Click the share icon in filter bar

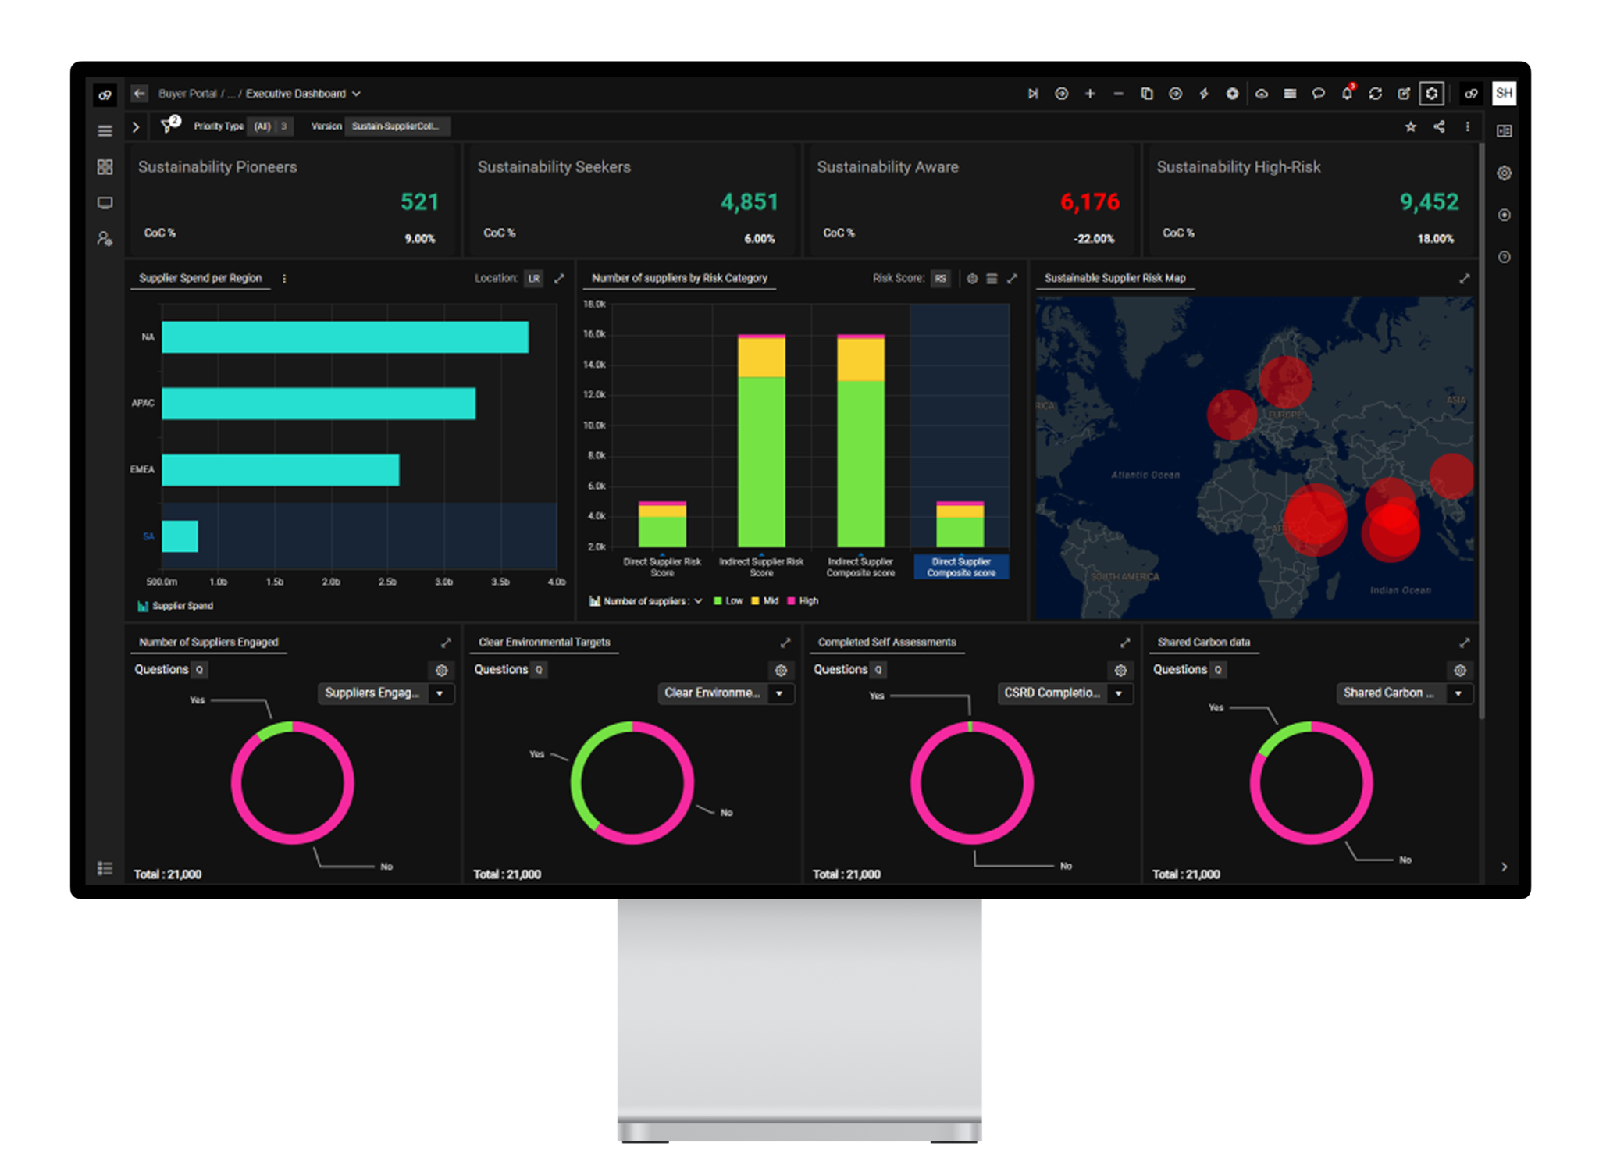coord(1439,126)
